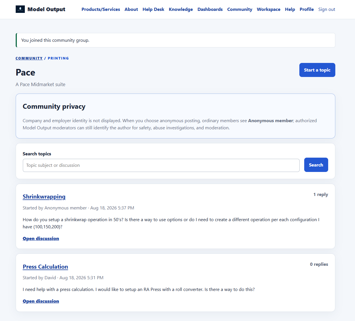Sign out of the account
355x321 pixels.
[327, 9]
